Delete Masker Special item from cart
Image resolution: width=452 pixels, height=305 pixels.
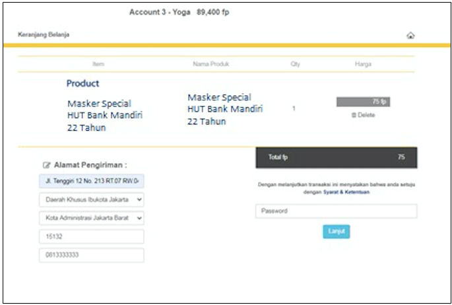click(x=363, y=115)
